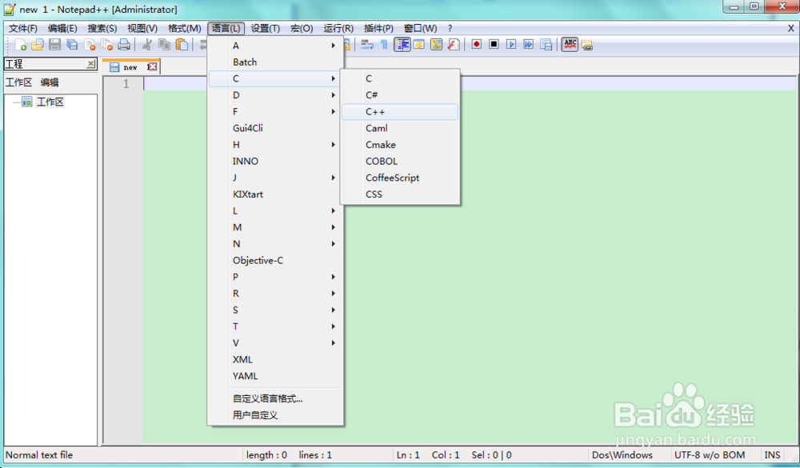Click the Cut scissors icon

click(147, 45)
